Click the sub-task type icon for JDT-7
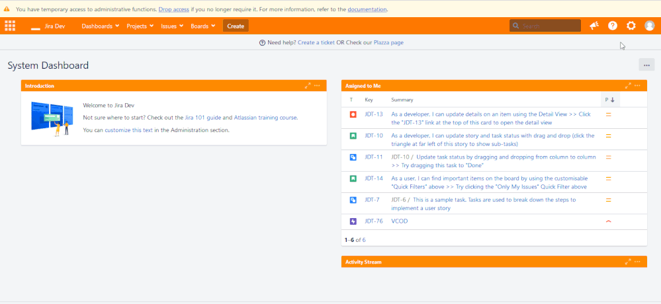The height and width of the screenshot is (304, 661). [x=353, y=200]
